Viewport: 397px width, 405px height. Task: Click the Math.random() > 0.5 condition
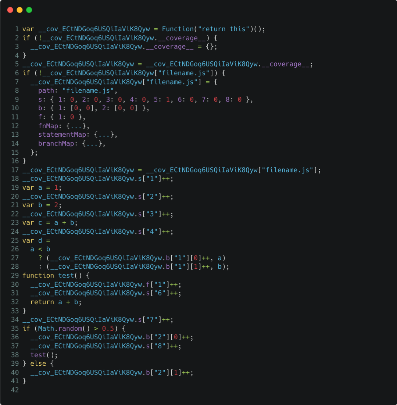[x=76, y=329]
